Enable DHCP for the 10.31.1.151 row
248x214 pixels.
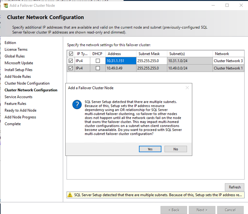tap(98, 61)
